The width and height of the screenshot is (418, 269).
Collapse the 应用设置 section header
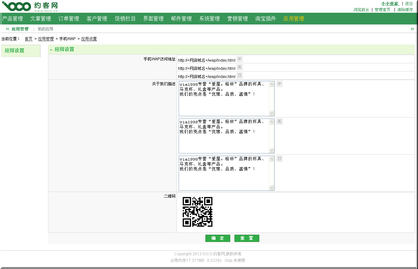51,50
